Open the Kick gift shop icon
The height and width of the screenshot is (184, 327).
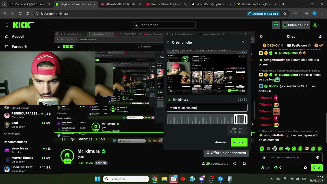click(276, 25)
